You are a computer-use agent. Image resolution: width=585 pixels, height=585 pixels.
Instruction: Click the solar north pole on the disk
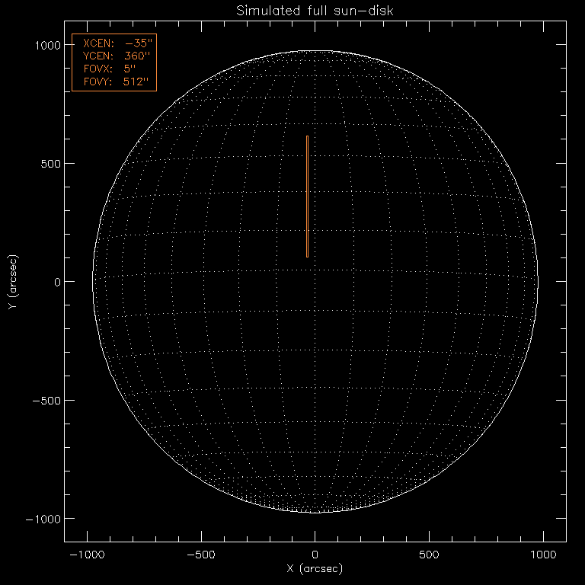coord(315,53)
